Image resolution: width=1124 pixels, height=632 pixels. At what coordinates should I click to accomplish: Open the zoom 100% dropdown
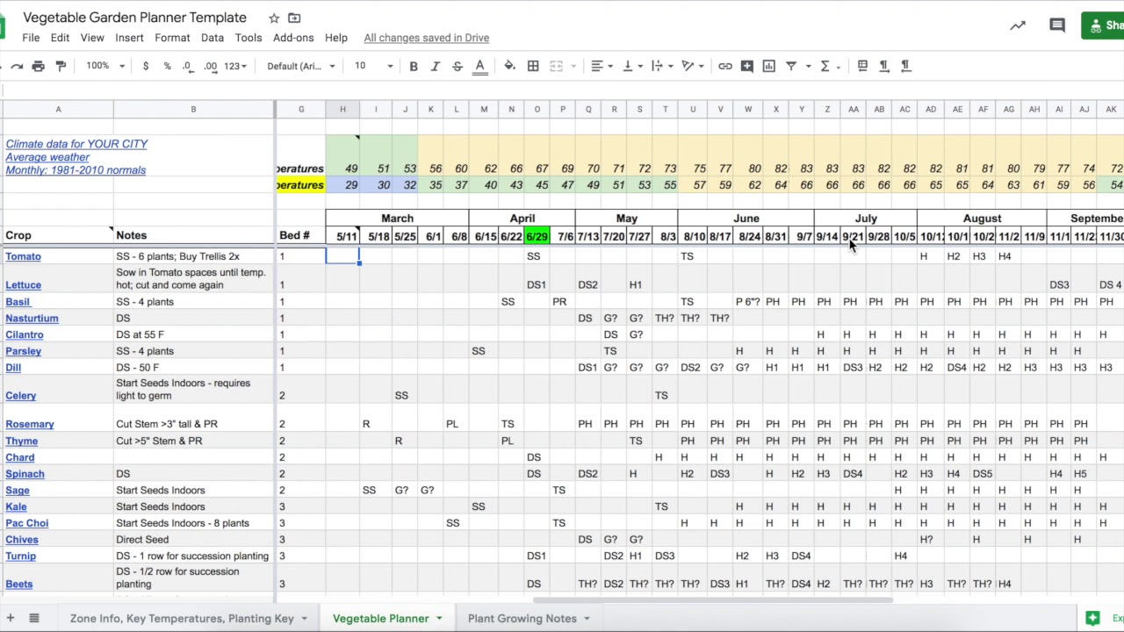pyautogui.click(x=106, y=66)
